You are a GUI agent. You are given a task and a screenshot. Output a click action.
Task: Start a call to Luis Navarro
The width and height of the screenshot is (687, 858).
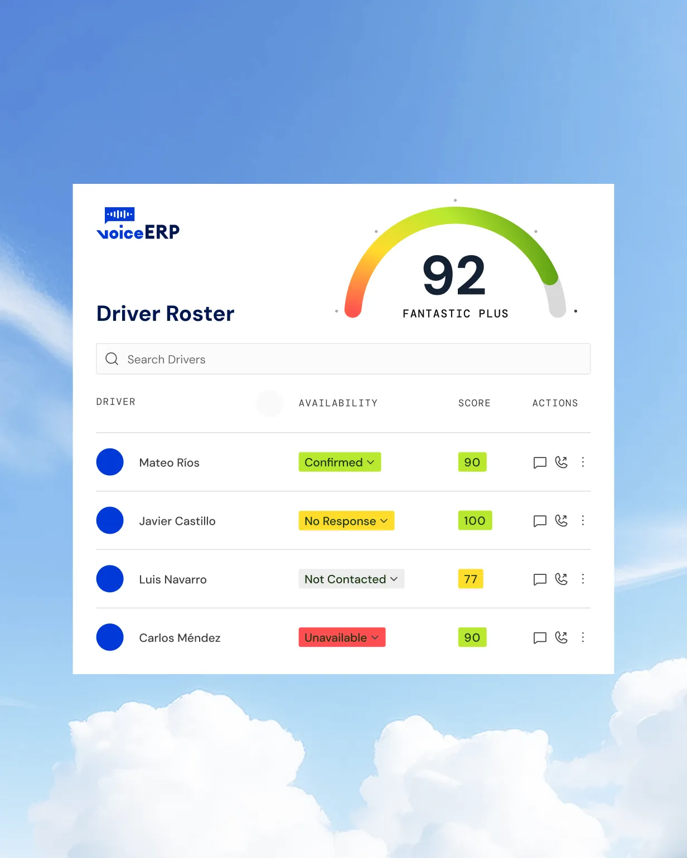coord(562,579)
